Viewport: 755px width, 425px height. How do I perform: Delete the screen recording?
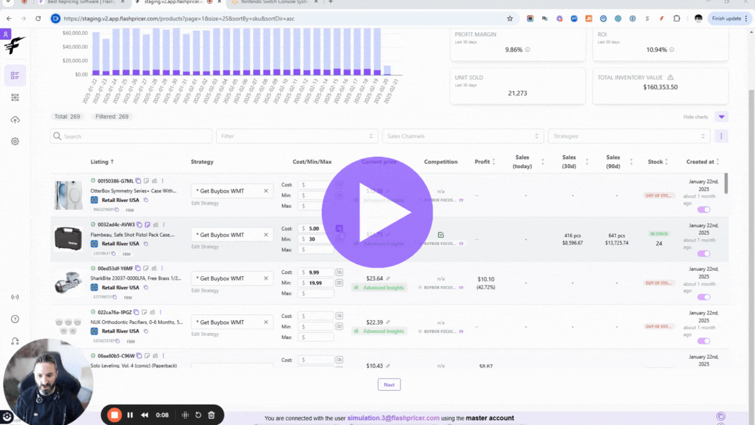[212, 415]
